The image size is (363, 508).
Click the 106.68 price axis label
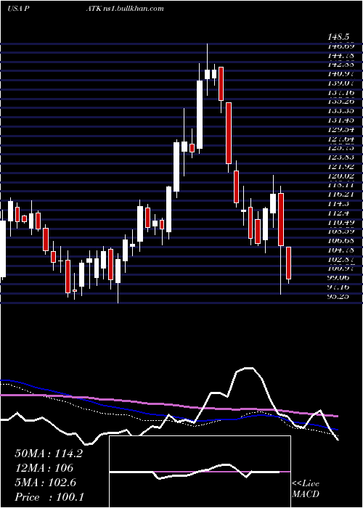(x=340, y=241)
